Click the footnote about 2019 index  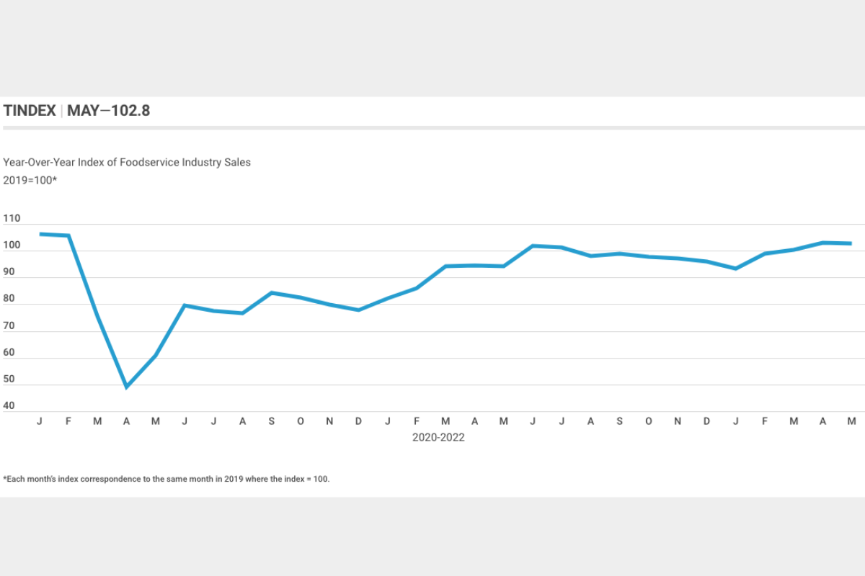coord(167,479)
